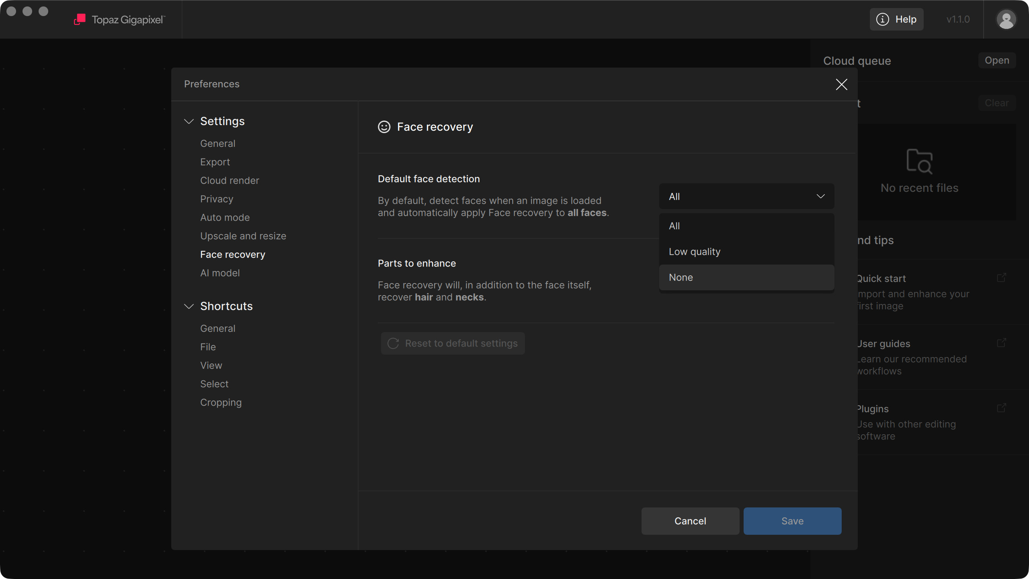This screenshot has width=1029, height=579.
Task: Collapse the Shortcuts section chevron
Action: click(189, 306)
